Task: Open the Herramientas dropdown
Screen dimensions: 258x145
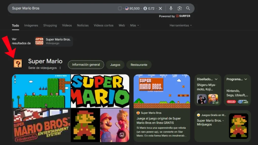Action: click(x=180, y=25)
